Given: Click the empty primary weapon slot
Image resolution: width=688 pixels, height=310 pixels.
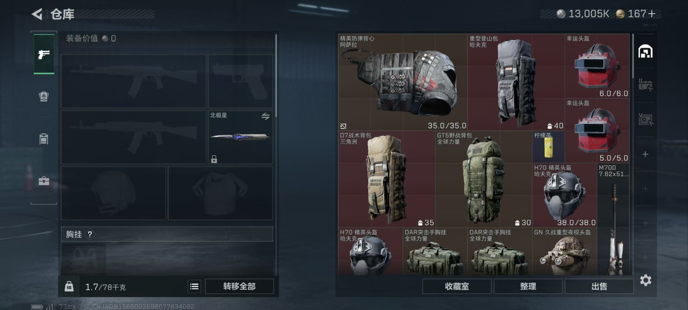Looking at the screenshot, I should tap(133, 81).
